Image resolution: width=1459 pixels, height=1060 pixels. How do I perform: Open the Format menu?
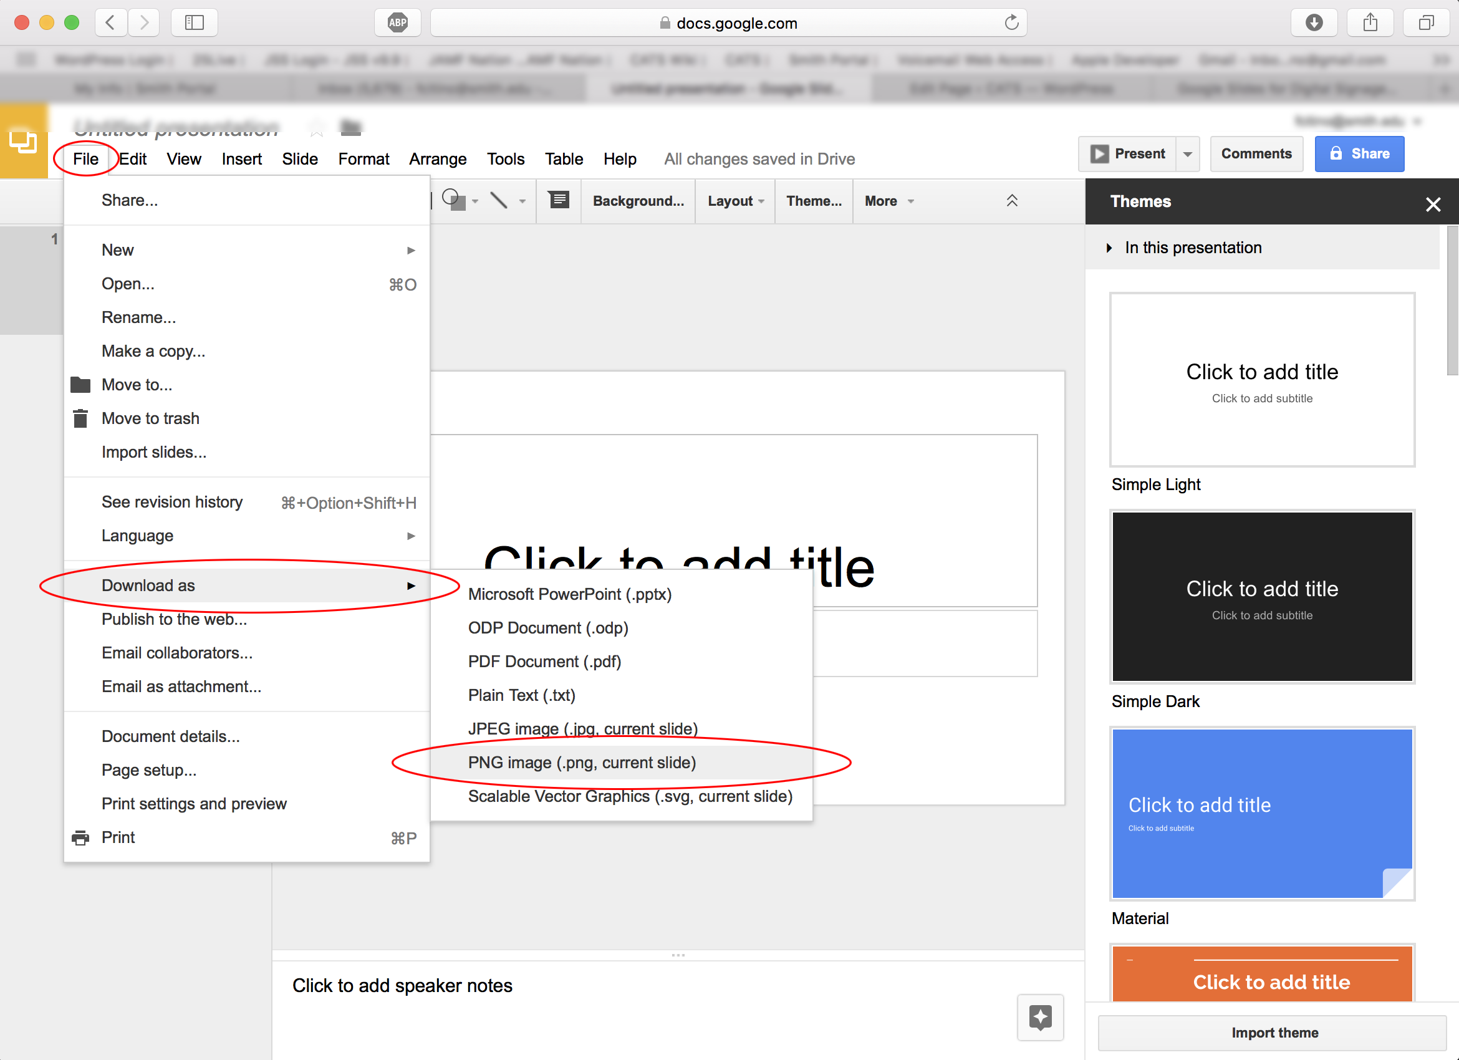pyautogui.click(x=364, y=159)
